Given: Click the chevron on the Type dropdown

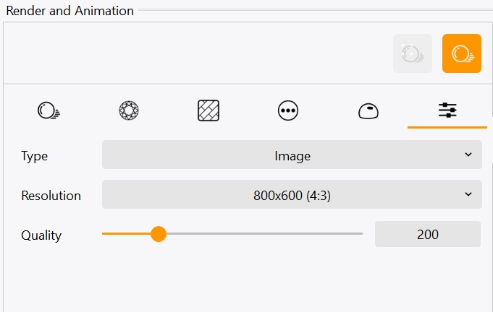Looking at the screenshot, I should (468, 155).
